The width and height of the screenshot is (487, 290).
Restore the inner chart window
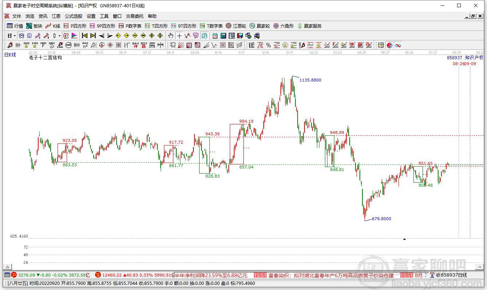click(473, 16)
